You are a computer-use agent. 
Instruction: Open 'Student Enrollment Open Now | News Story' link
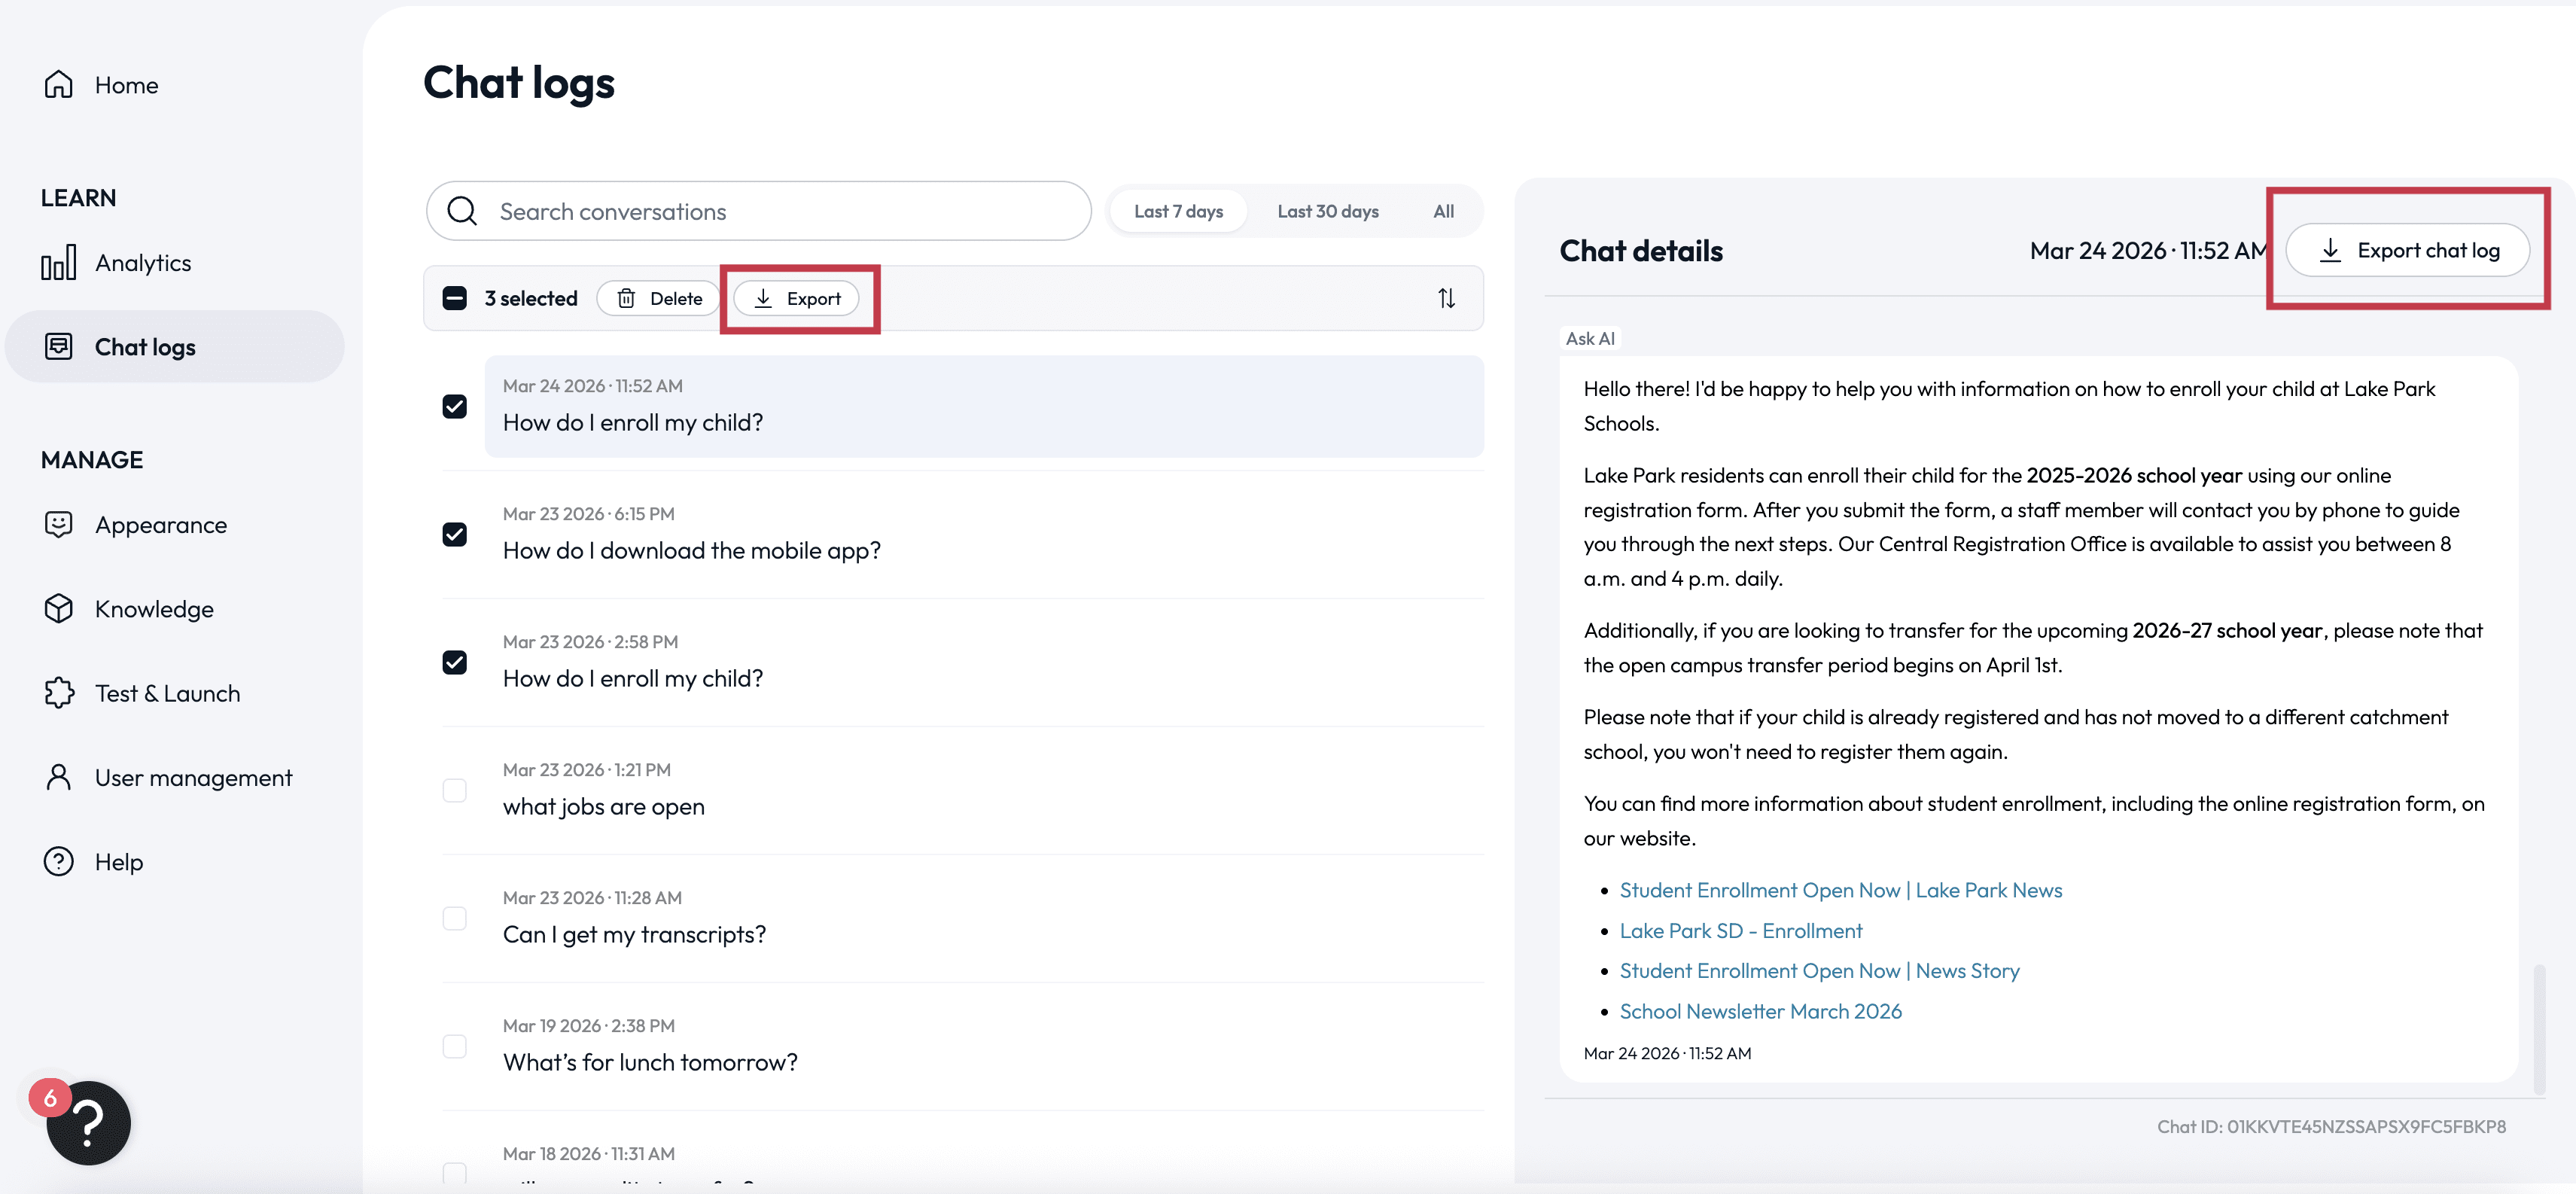coord(1819,970)
